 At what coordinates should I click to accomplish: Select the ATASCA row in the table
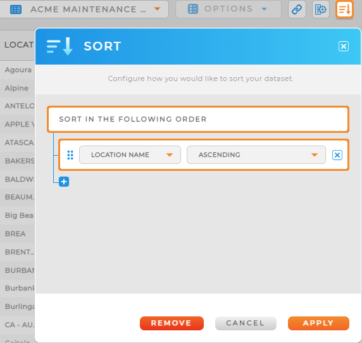17,142
